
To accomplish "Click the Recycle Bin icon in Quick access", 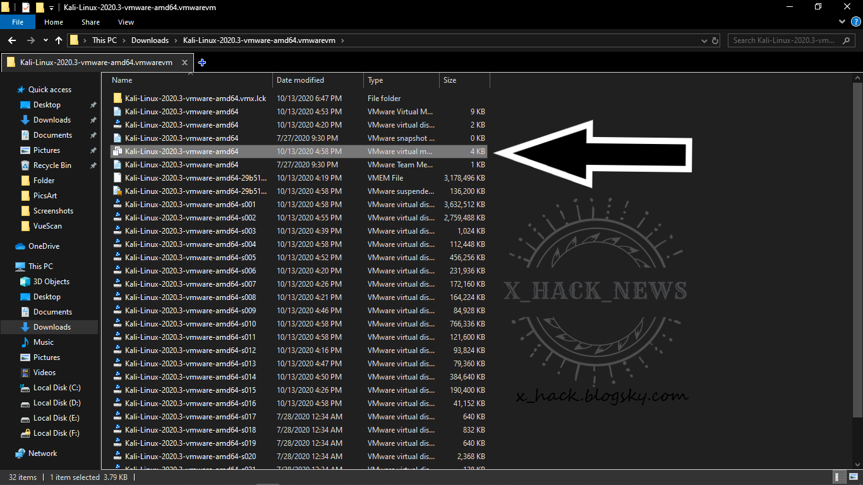I will (25, 165).
